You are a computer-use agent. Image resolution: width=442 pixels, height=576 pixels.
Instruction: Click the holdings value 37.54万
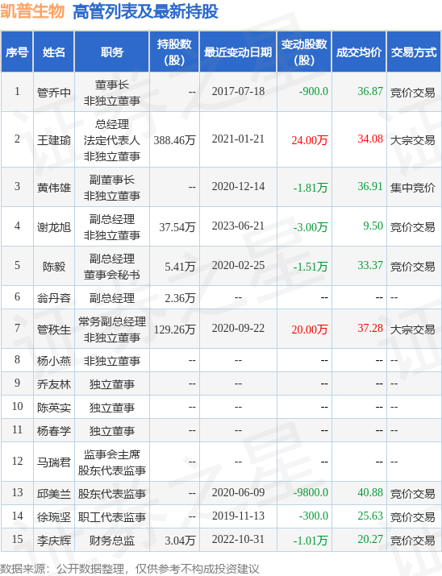[177, 227]
